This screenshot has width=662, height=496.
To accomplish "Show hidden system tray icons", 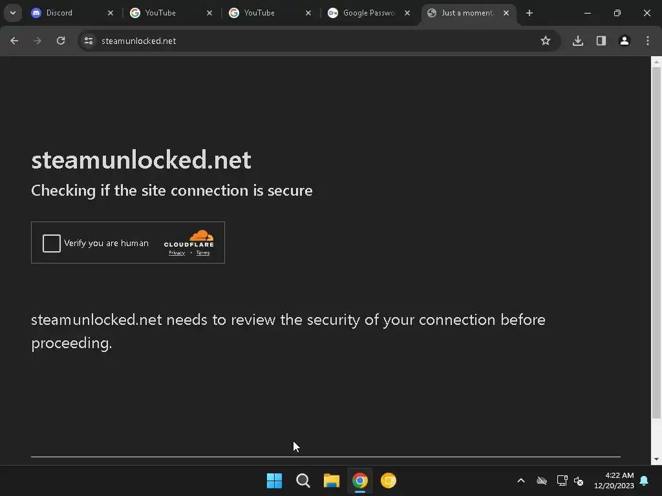I will tap(521, 480).
